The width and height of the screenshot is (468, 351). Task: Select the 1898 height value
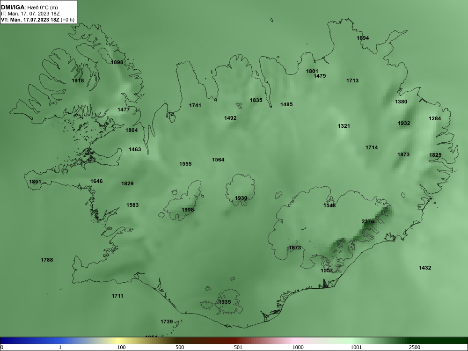pos(117,62)
